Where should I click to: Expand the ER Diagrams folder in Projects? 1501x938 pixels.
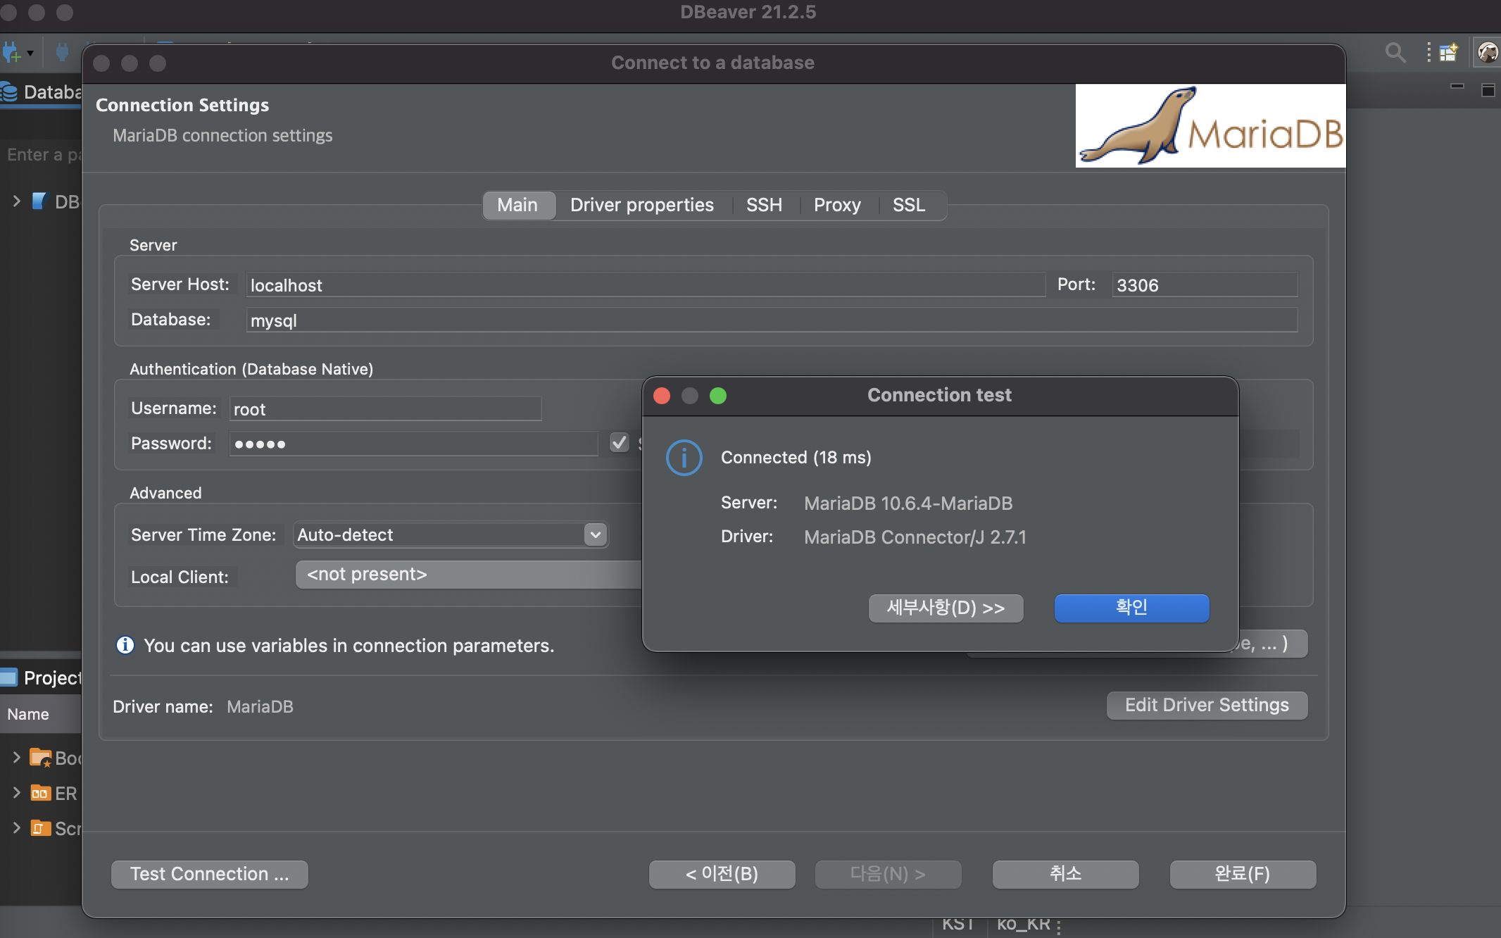(x=16, y=793)
